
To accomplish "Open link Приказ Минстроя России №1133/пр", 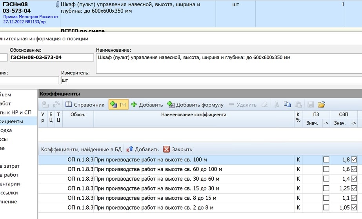I will click(31, 19).
